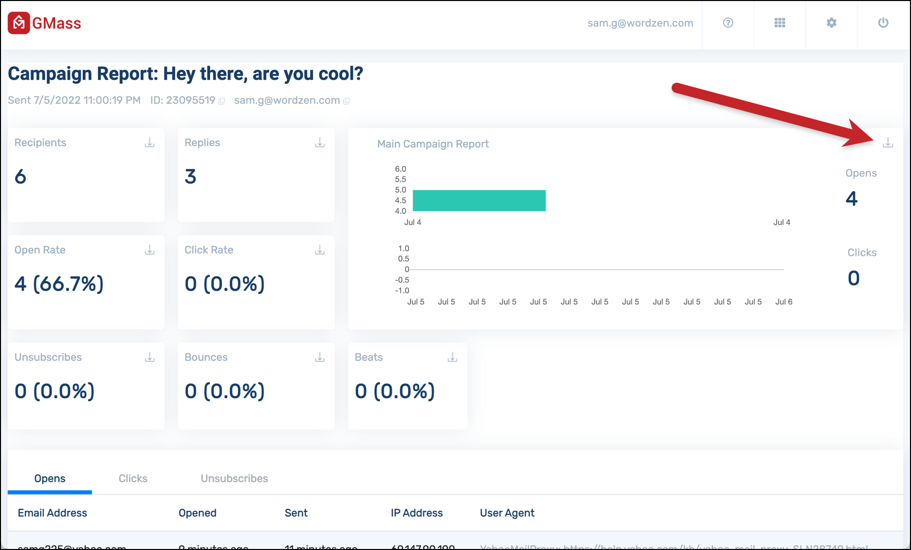
Task: Download the Unsubscribes report
Action: (x=149, y=358)
